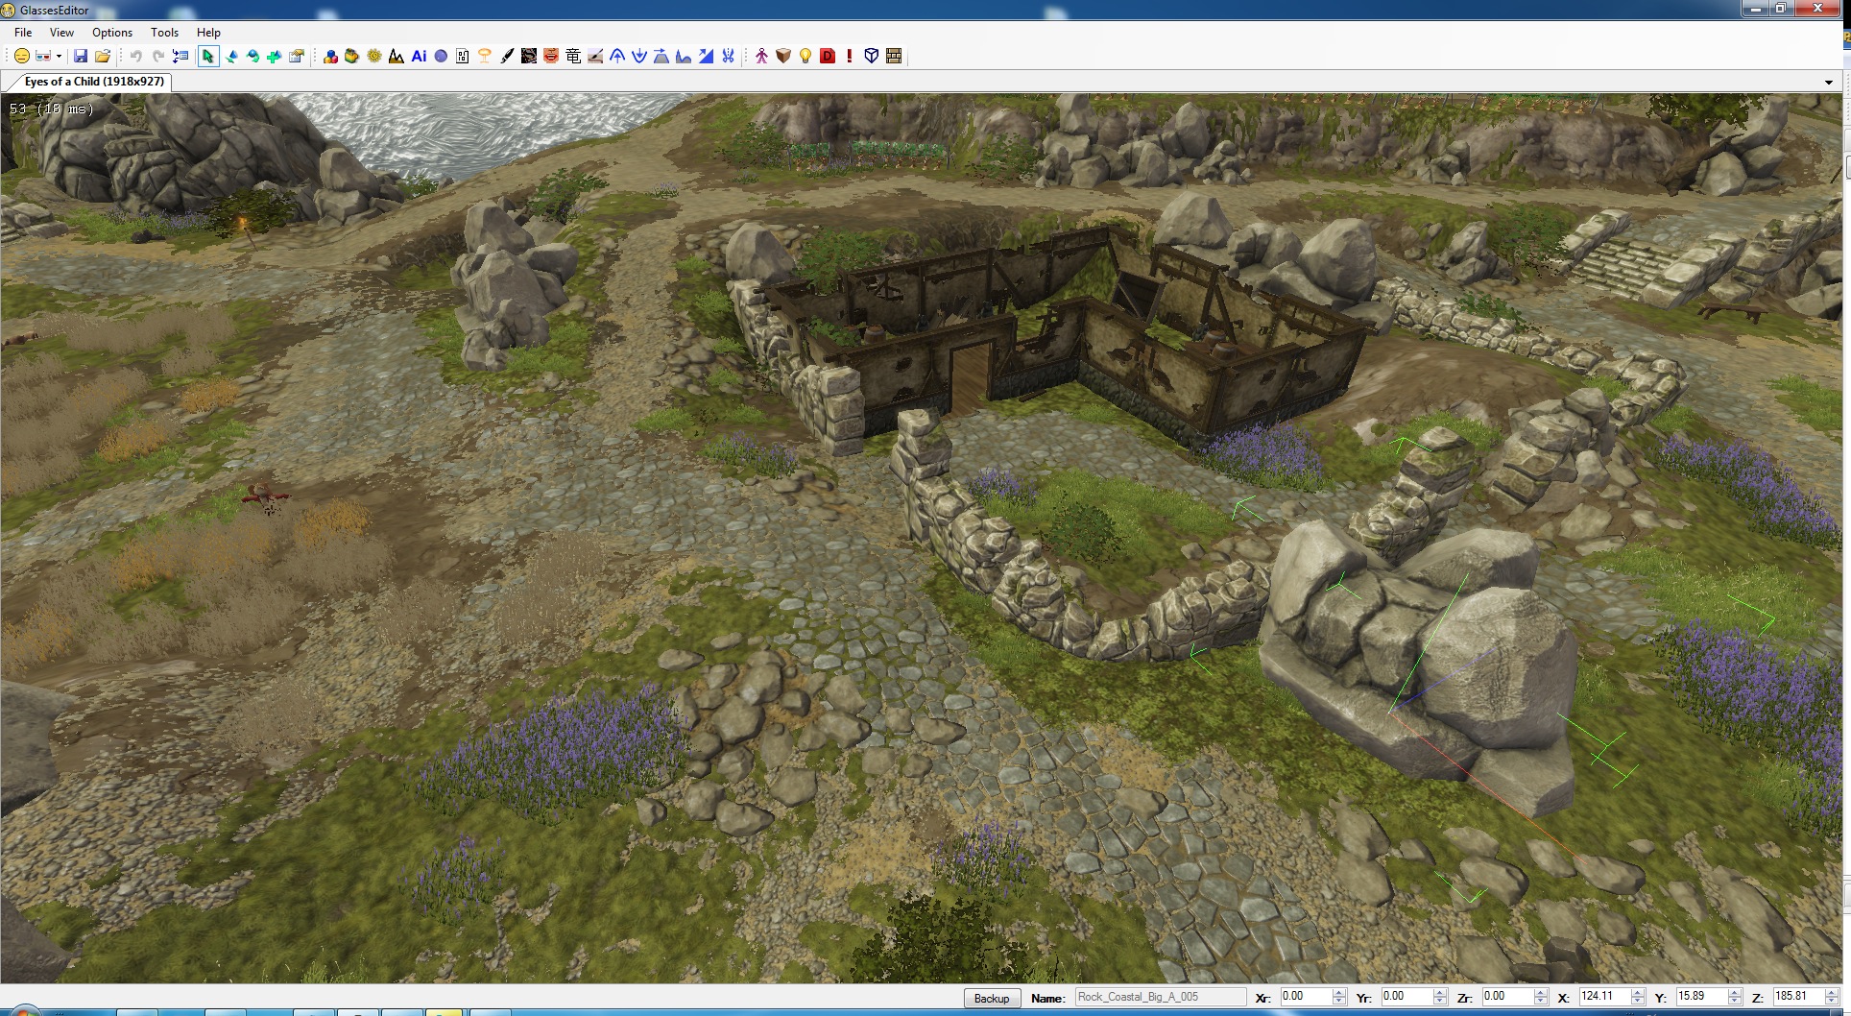Click the red exclamation mark icon
Screen dimensions: 1851x1016
[x=850, y=57]
